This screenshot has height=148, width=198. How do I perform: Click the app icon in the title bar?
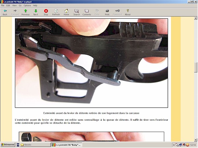2,2
